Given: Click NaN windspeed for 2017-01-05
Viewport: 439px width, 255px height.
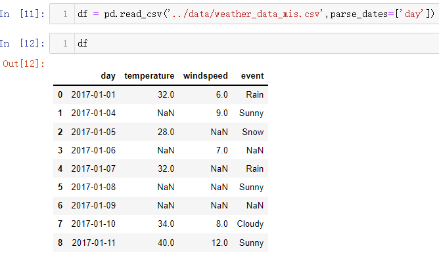Looking at the screenshot, I should coord(219,132).
